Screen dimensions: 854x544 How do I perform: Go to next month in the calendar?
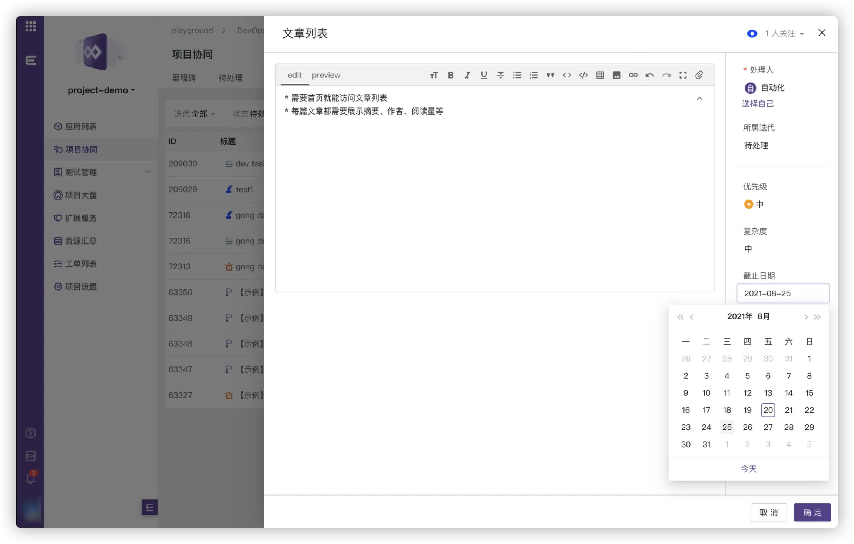805,317
